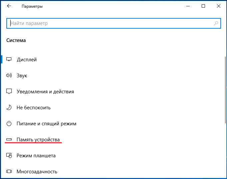Click the Уведомления и действия message icon
Viewport: 227px width, 179px height.
[9, 91]
